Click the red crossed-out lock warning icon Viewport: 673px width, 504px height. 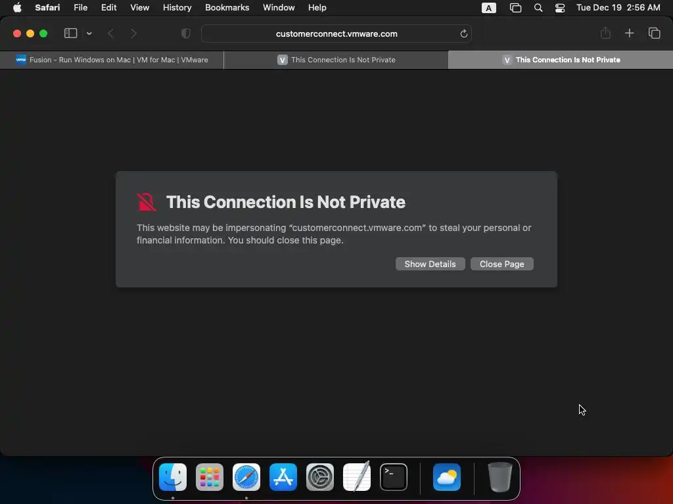[147, 202]
